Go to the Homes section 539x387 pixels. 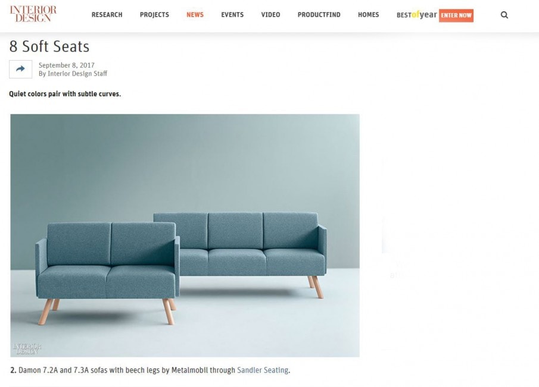(x=368, y=15)
